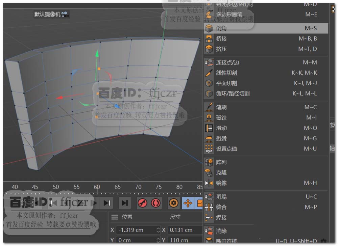Click the 挤压 extrude tool icon
338x246 pixels.
209,49
